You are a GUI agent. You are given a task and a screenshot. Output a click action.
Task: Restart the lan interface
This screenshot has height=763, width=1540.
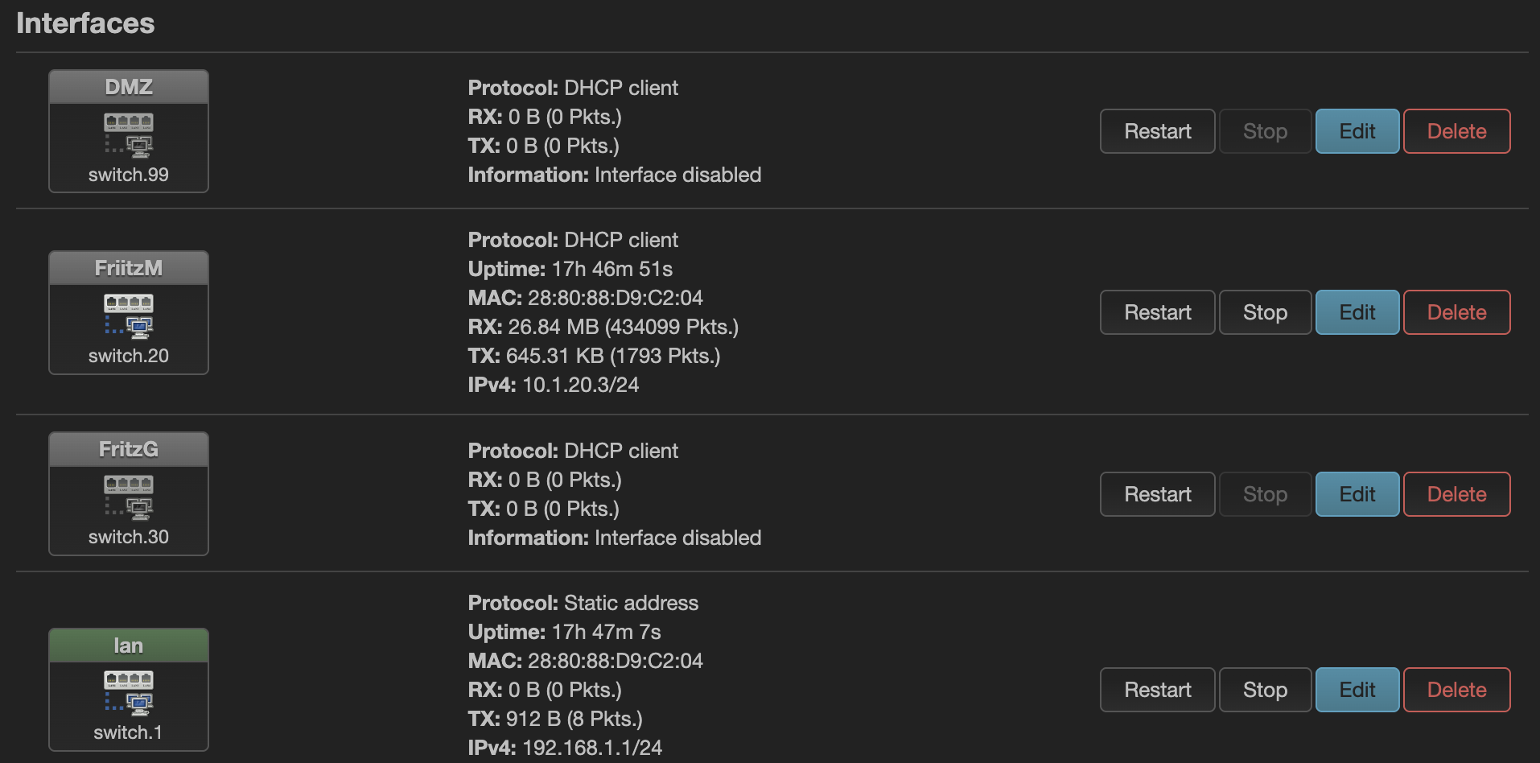tap(1157, 690)
